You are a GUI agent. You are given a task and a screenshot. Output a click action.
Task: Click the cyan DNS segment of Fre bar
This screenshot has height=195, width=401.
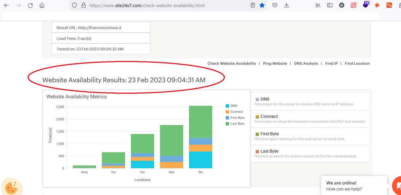tap(142, 164)
